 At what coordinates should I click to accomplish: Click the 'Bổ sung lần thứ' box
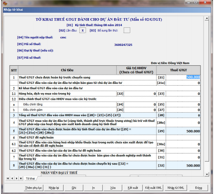pos(127,31)
